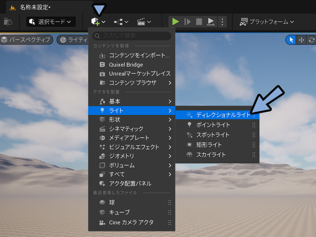The height and width of the screenshot is (237, 316).
Task: Open the Cinematics clapperboard dropdown
Action: tap(144, 22)
